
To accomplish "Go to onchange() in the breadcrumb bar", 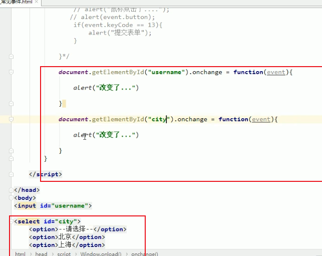I will point(145,253).
